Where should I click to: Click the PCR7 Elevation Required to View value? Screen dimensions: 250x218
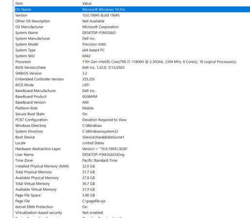point(104,120)
